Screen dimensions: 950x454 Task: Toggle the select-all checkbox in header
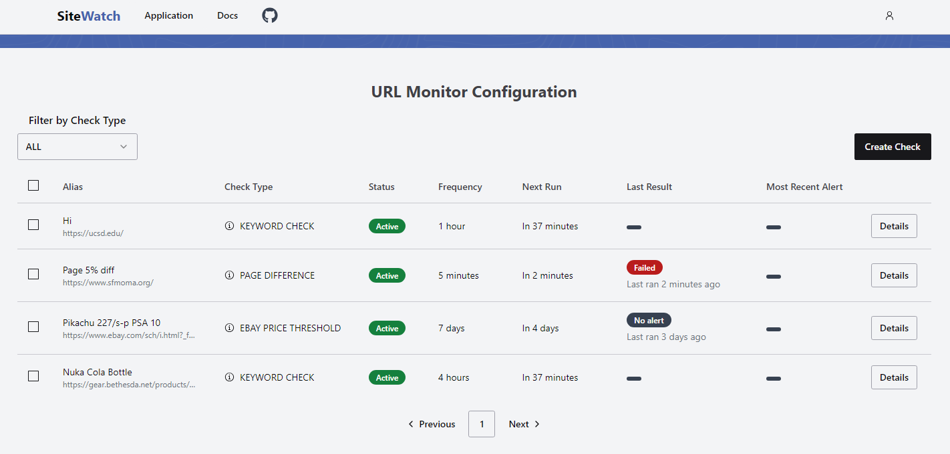[33, 186]
